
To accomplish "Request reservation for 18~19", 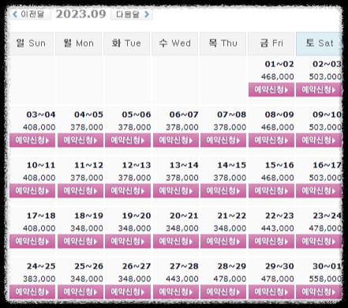I will (x=80, y=242).
